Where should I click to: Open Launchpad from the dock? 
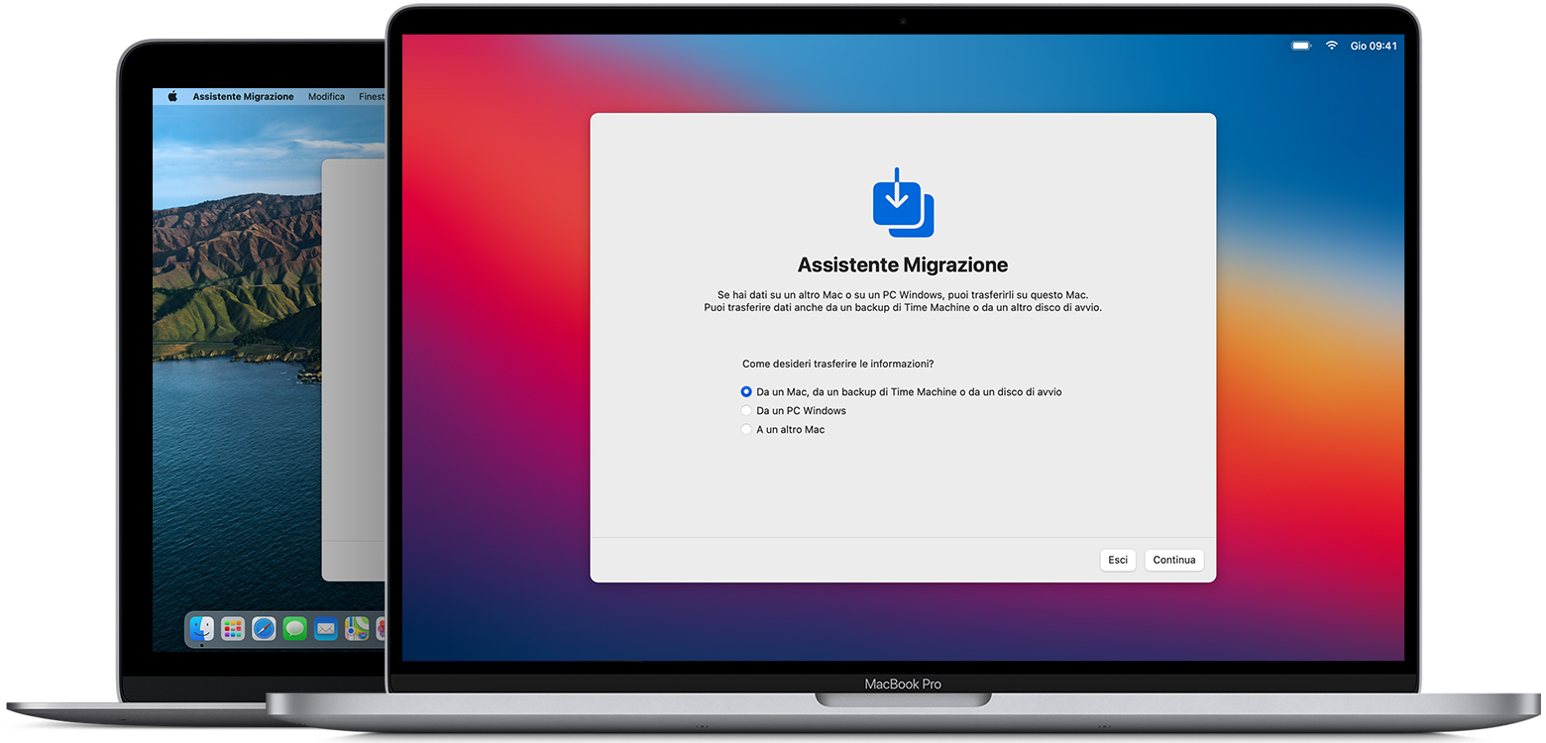coord(233,628)
